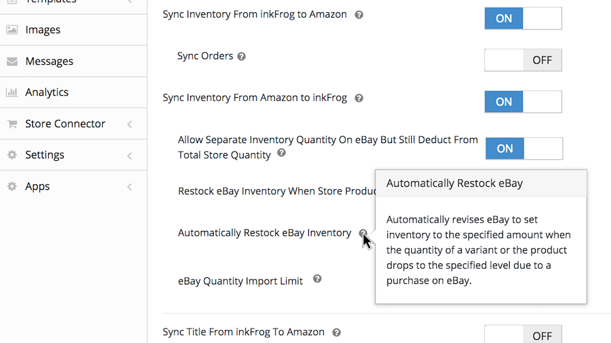Enable the Sync Orders switch
The height and width of the screenshot is (343, 611).
tap(523, 60)
